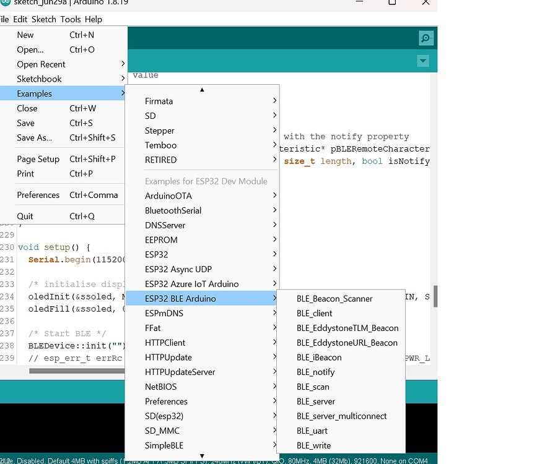Load the BLE_uart example

341,431
